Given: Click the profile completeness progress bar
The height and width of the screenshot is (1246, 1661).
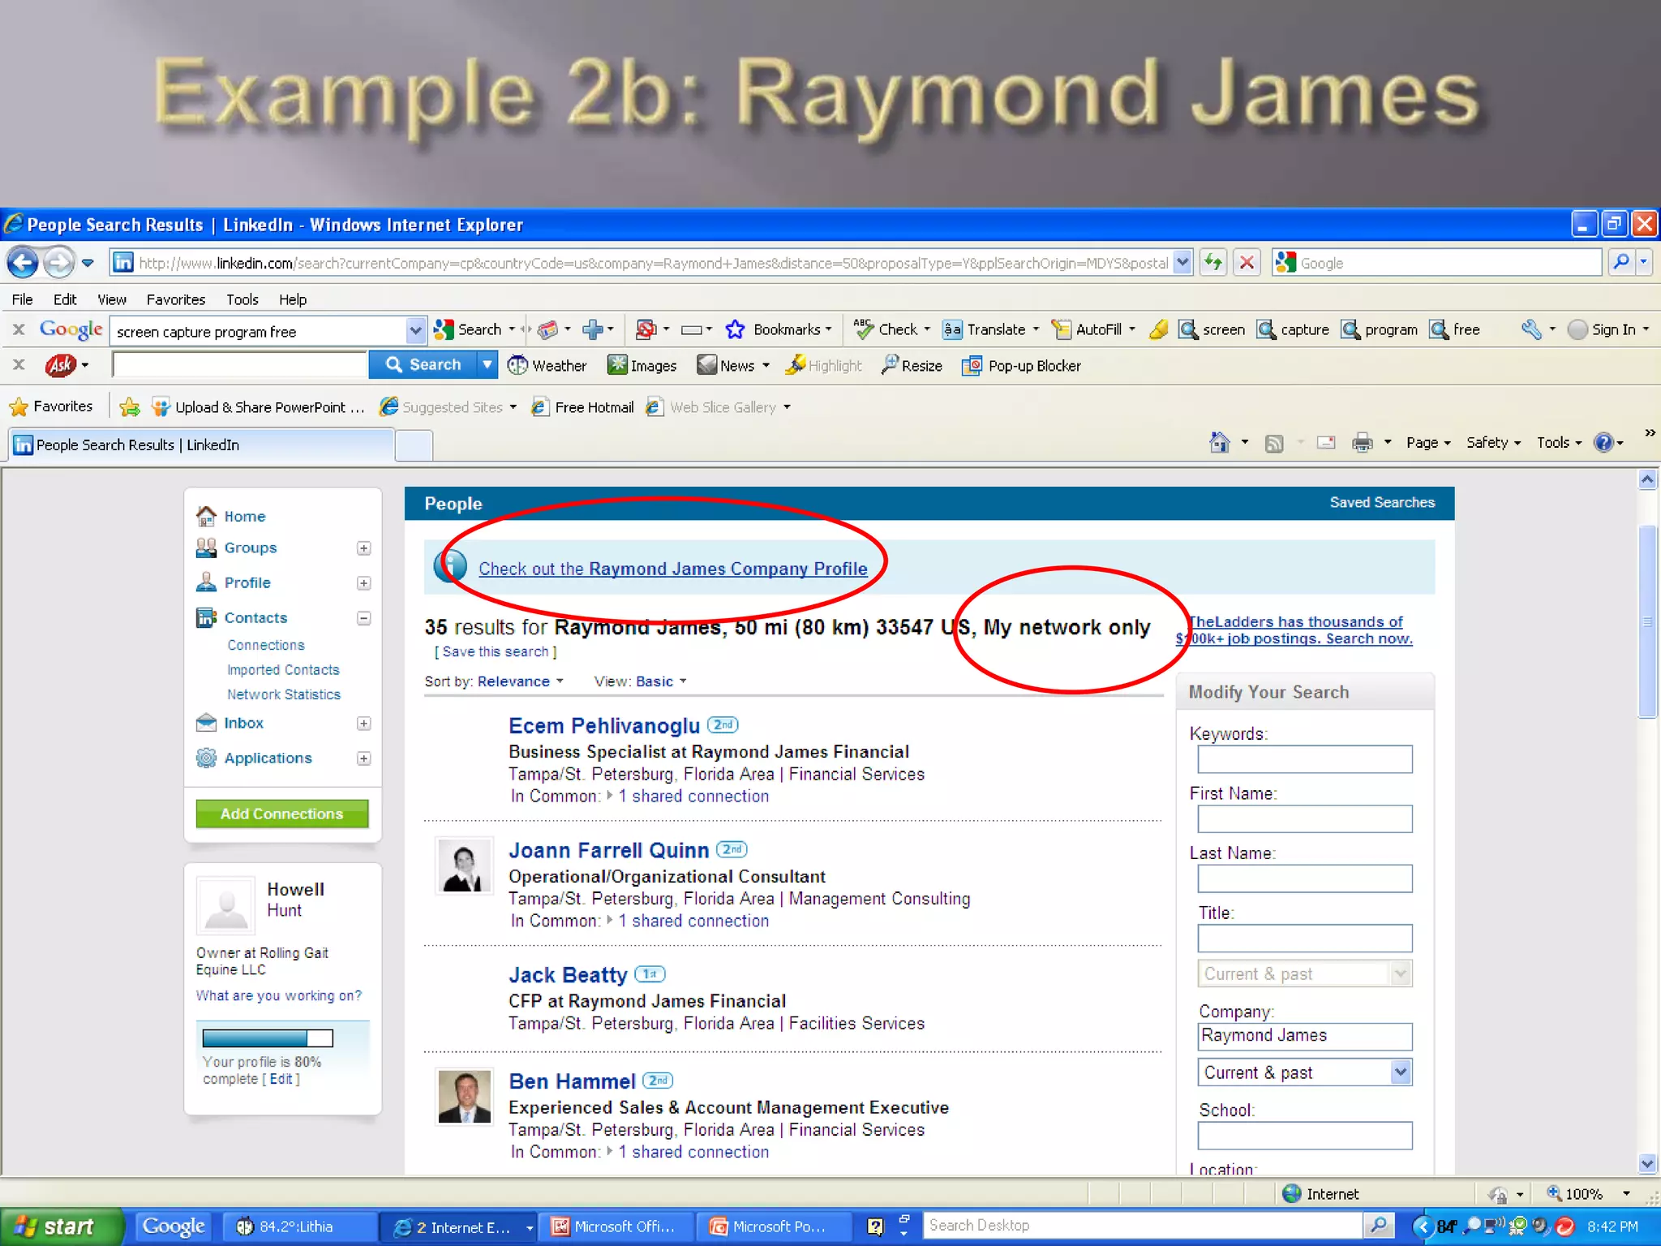Looking at the screenshot, I should pos(268,1038).
